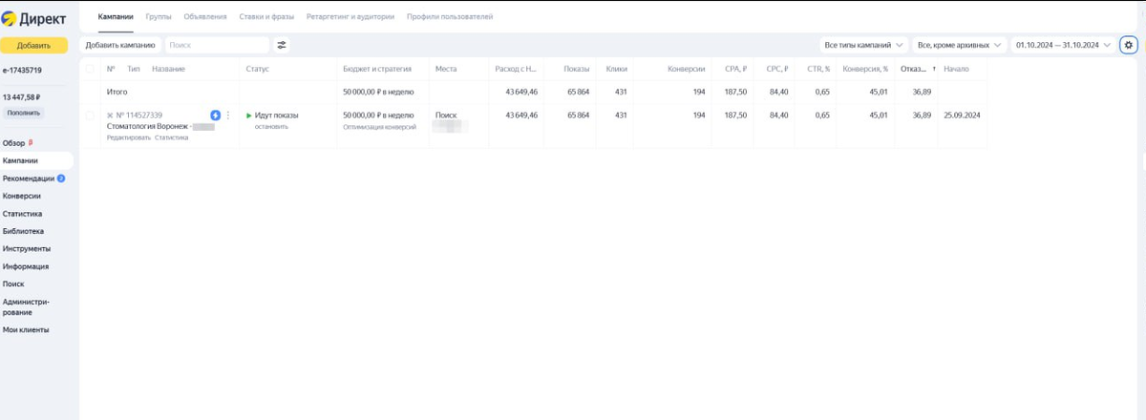The image size is (1146, 420).
Task: Tick the checkbox for Стоматология Воронеж campaign
Action: click(90, 115)
